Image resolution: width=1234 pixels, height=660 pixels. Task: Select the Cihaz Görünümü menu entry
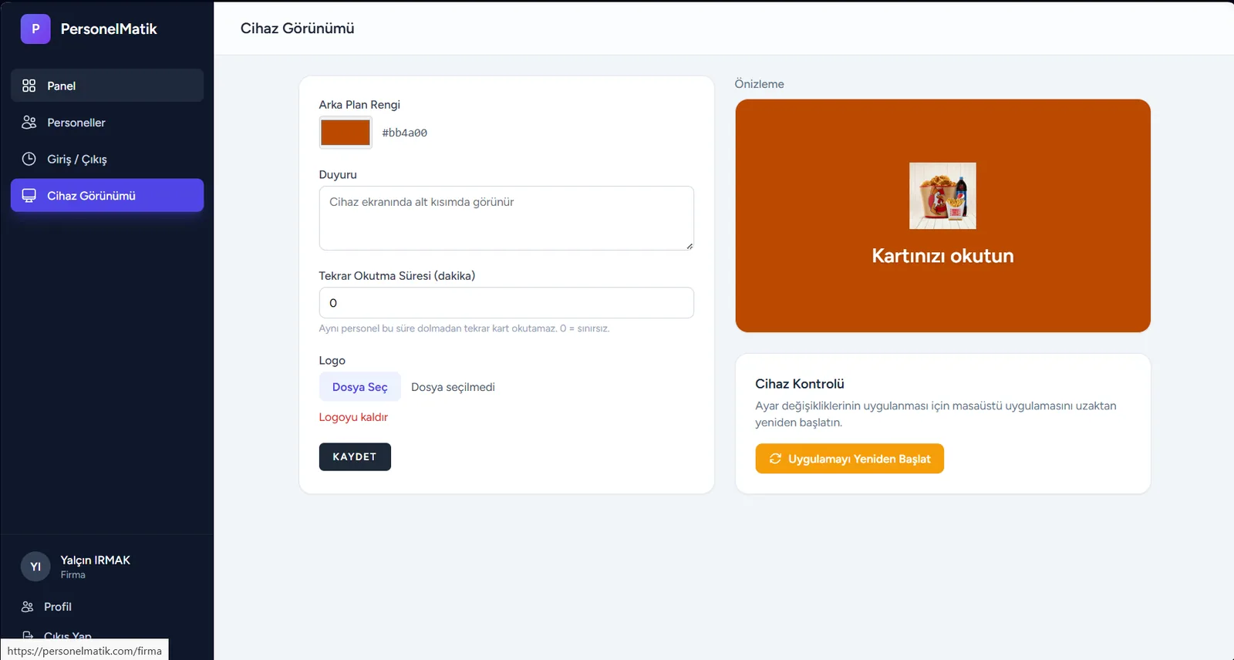click(x=107, y=195)
